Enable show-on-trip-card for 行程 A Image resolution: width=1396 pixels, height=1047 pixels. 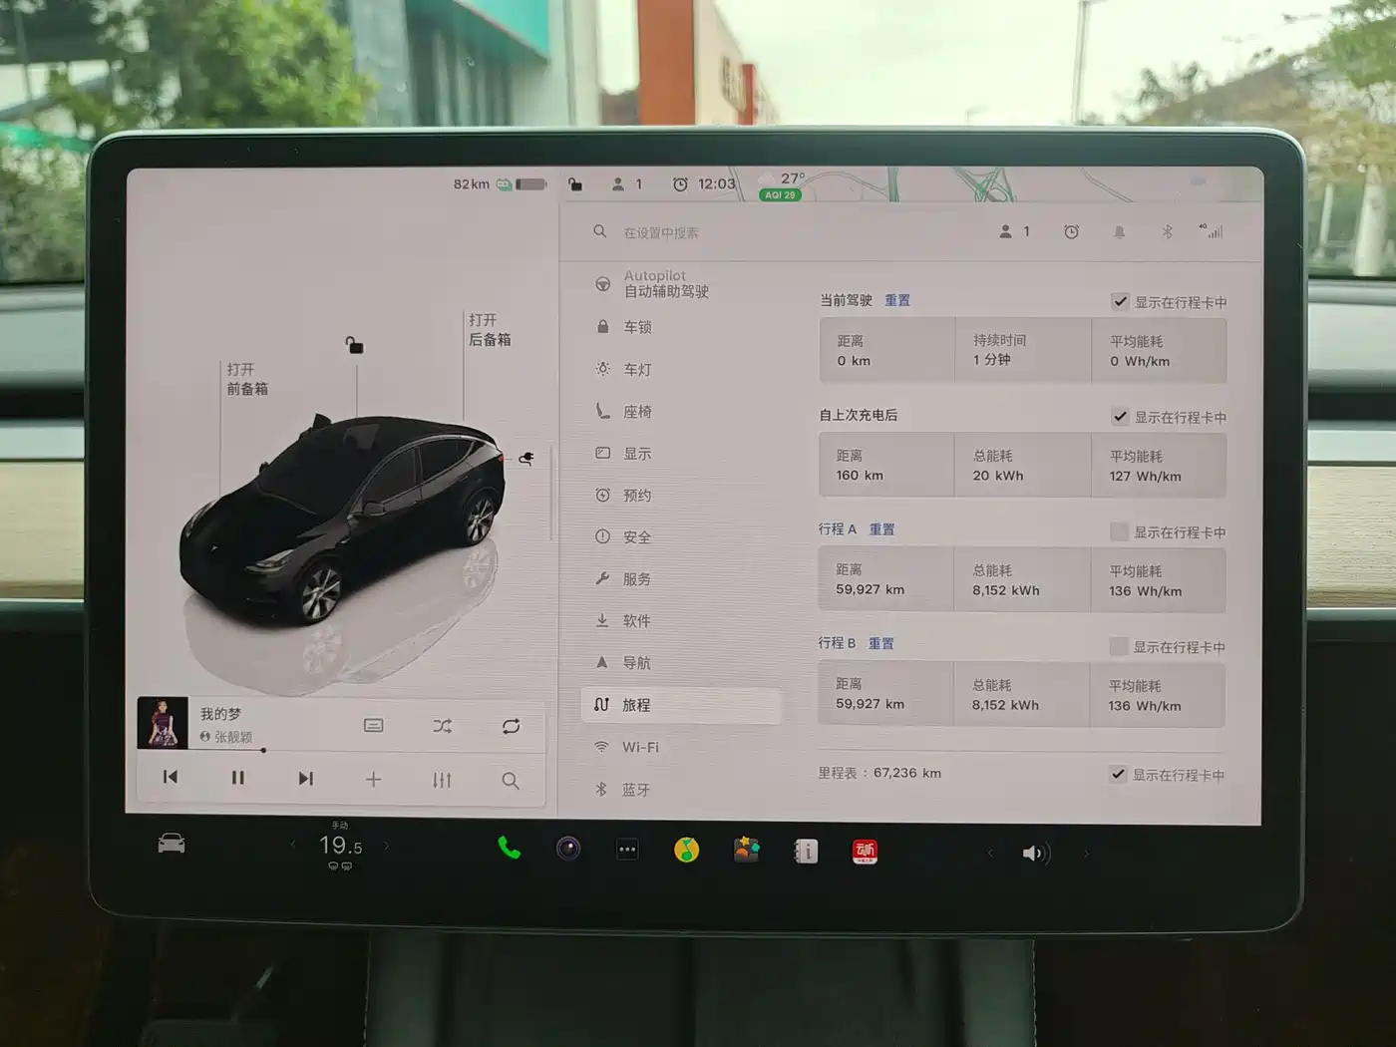[1119, 531]
